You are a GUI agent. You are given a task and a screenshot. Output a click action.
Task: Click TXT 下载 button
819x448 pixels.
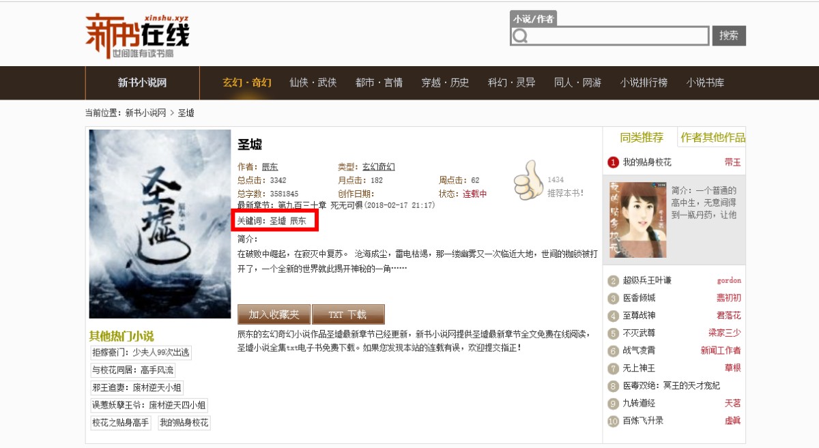tap(348, 314)
